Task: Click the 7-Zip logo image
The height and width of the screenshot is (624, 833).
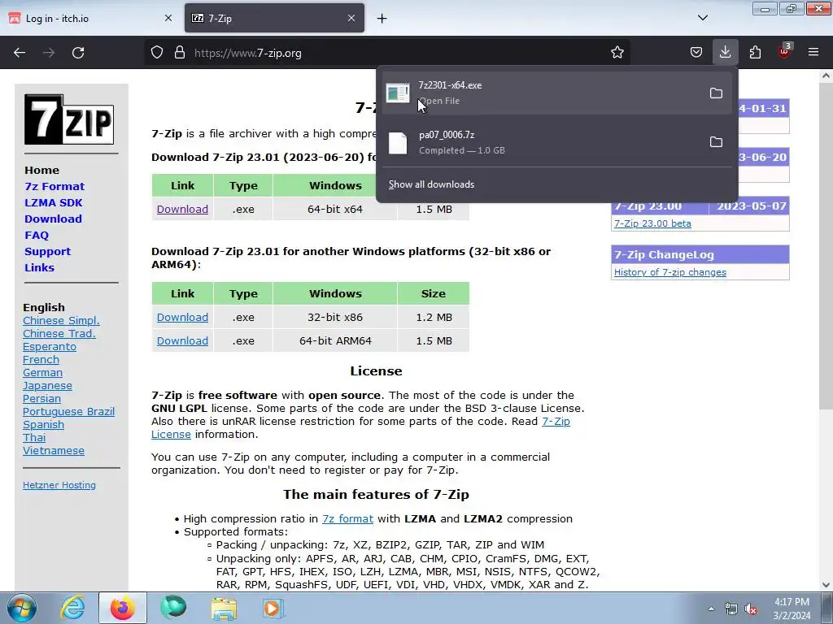Action: coord(69,119)
